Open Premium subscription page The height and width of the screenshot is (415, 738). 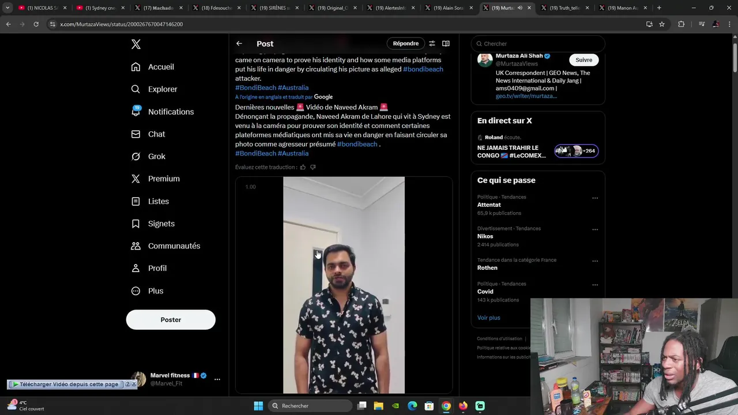pyautogui.click(x=156, y=179)
